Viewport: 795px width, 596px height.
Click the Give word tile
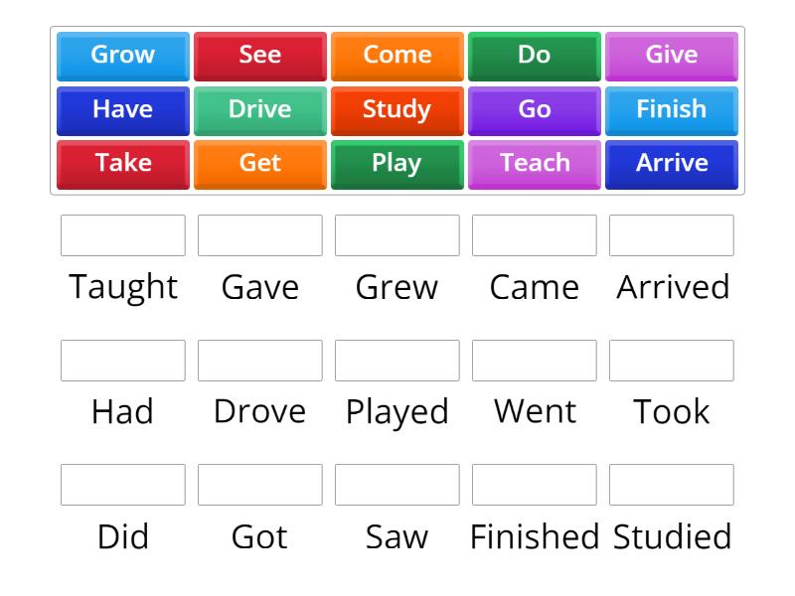click(671, 56)
